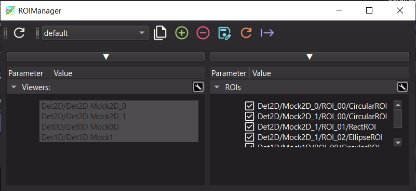Click 'Det2D/Mock2D_1/ROI_01/RectROI' label text
The width and height of the screenshot is (416, 191).
tap(317, 127)
